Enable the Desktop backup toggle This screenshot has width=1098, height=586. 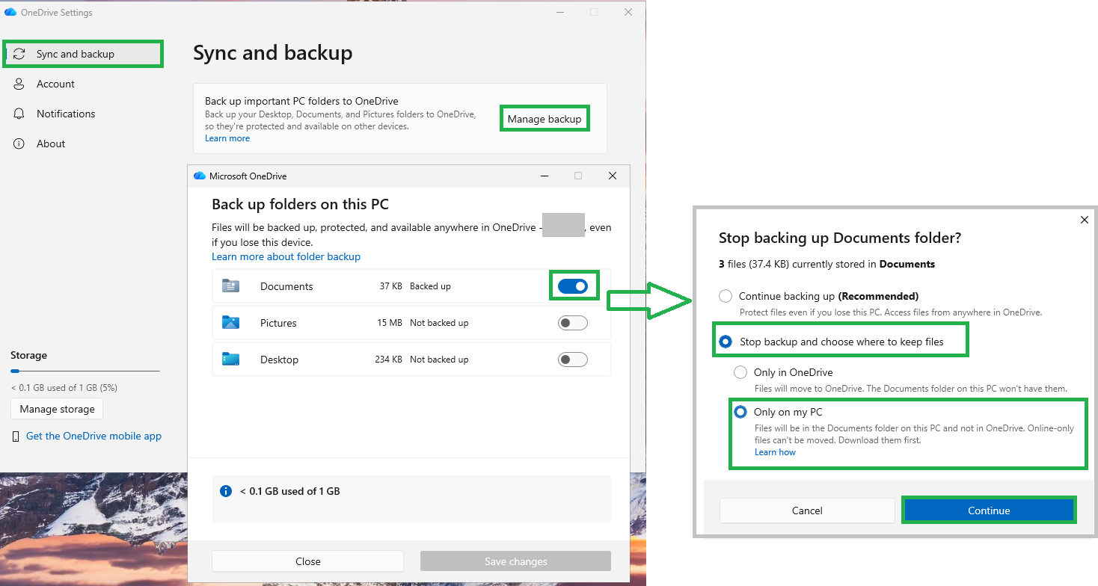[573, 360]
